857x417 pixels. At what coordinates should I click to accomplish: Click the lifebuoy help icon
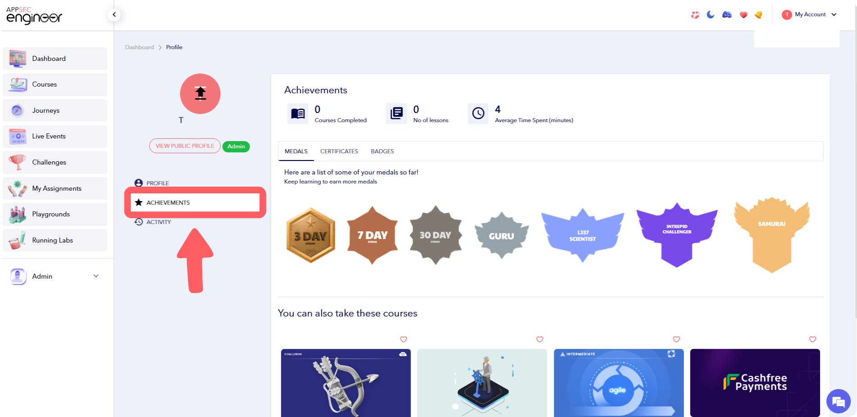(695, 15)
